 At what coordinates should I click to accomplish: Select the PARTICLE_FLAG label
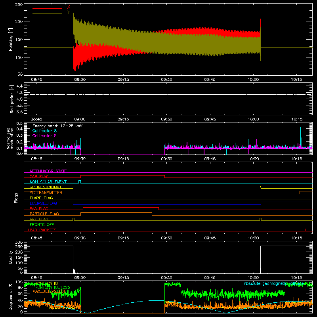tap(44, 214)
